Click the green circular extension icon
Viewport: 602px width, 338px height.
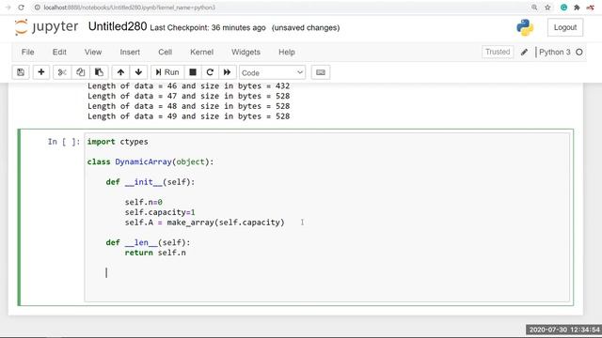[563, 8]
